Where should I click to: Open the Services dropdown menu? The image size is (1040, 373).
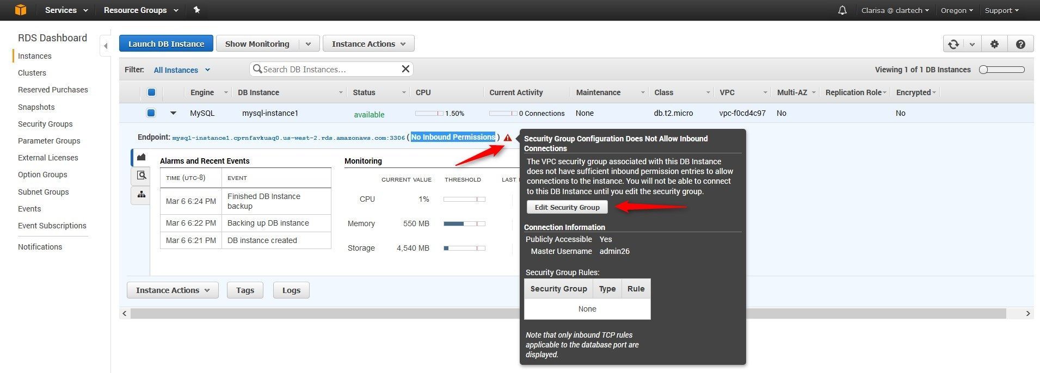[x=66, y=10]
